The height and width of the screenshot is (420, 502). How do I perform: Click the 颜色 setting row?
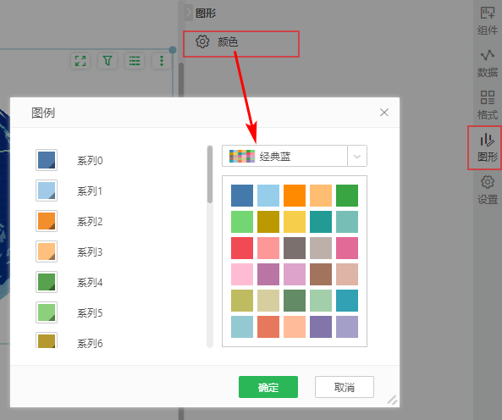[241, 44]
